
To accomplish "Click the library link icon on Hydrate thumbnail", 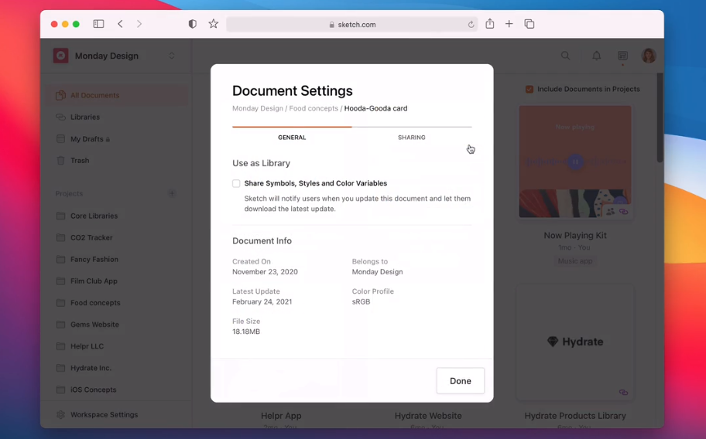I will [624, 393].
